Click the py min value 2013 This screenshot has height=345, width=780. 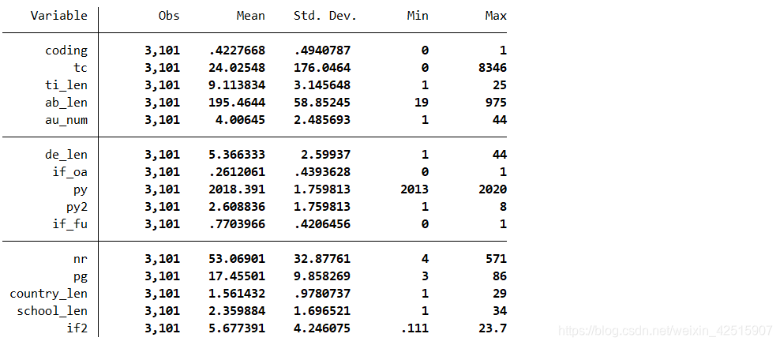click(414, 190)
